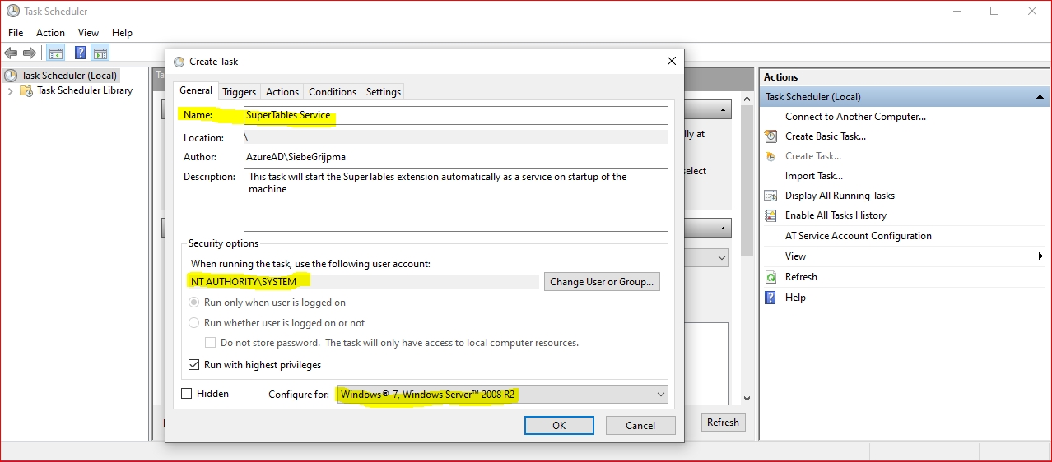Select Run whether user is logged on or not
The height and width of the screenshot is (462, 1052).
194,323
